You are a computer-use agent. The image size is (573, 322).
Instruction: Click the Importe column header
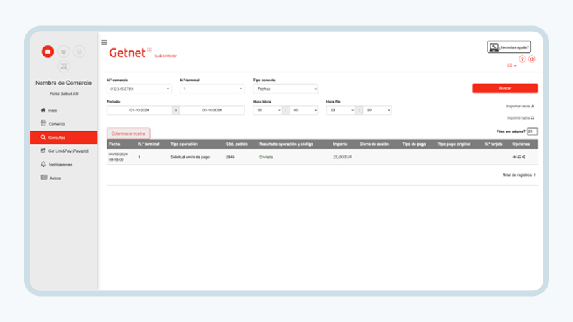(340, 144)
